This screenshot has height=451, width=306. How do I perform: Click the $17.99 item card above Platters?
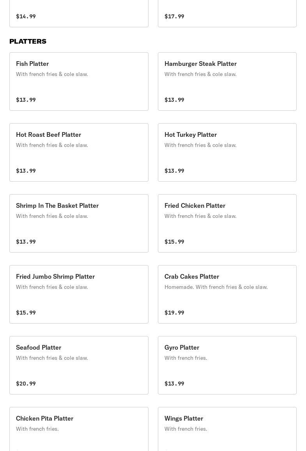[x=227, y=14]
